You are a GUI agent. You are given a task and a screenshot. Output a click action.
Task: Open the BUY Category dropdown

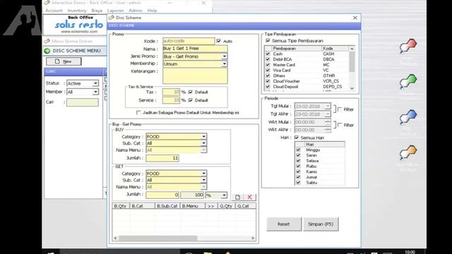[x=204, y=136]
